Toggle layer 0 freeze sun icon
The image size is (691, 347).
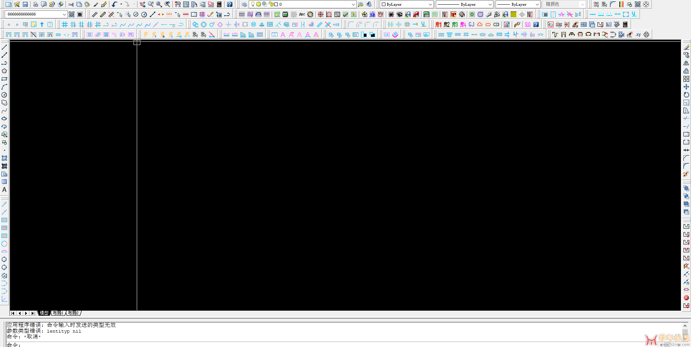(258, 4)
